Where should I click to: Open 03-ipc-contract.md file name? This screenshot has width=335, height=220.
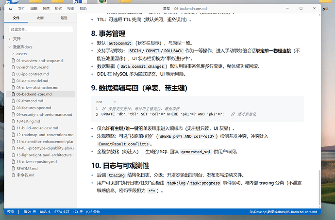click(33, 74)
